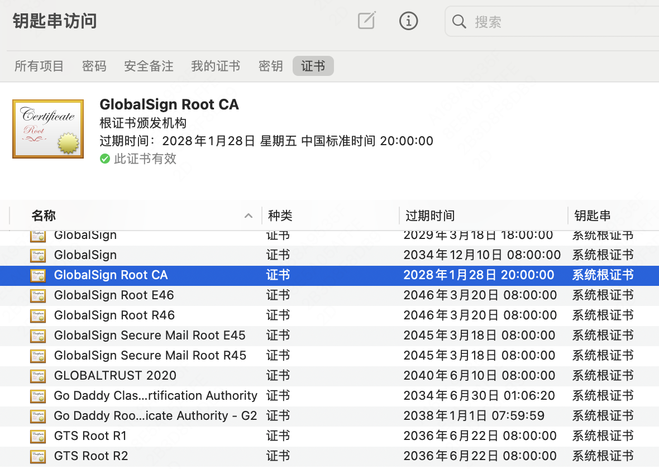Sort by 钥匙串 column header
Viewport: 659px width, 469px height.
tap(592, 216)
